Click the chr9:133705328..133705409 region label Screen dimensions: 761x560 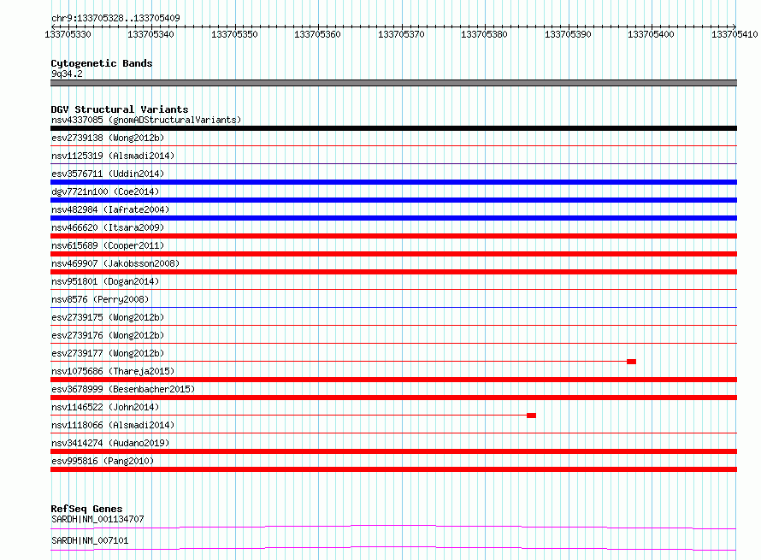coord(115,18)
